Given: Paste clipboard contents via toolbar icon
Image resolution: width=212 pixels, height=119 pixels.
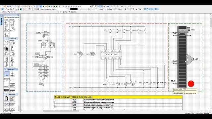Looking at the screenshot, I should pyautogui.click(x=26, y=6).
